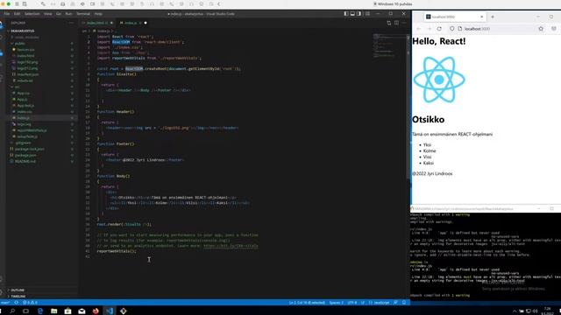Click the code minimap in editor
This screenshot has height=315, width=561.
click(389, 45)
